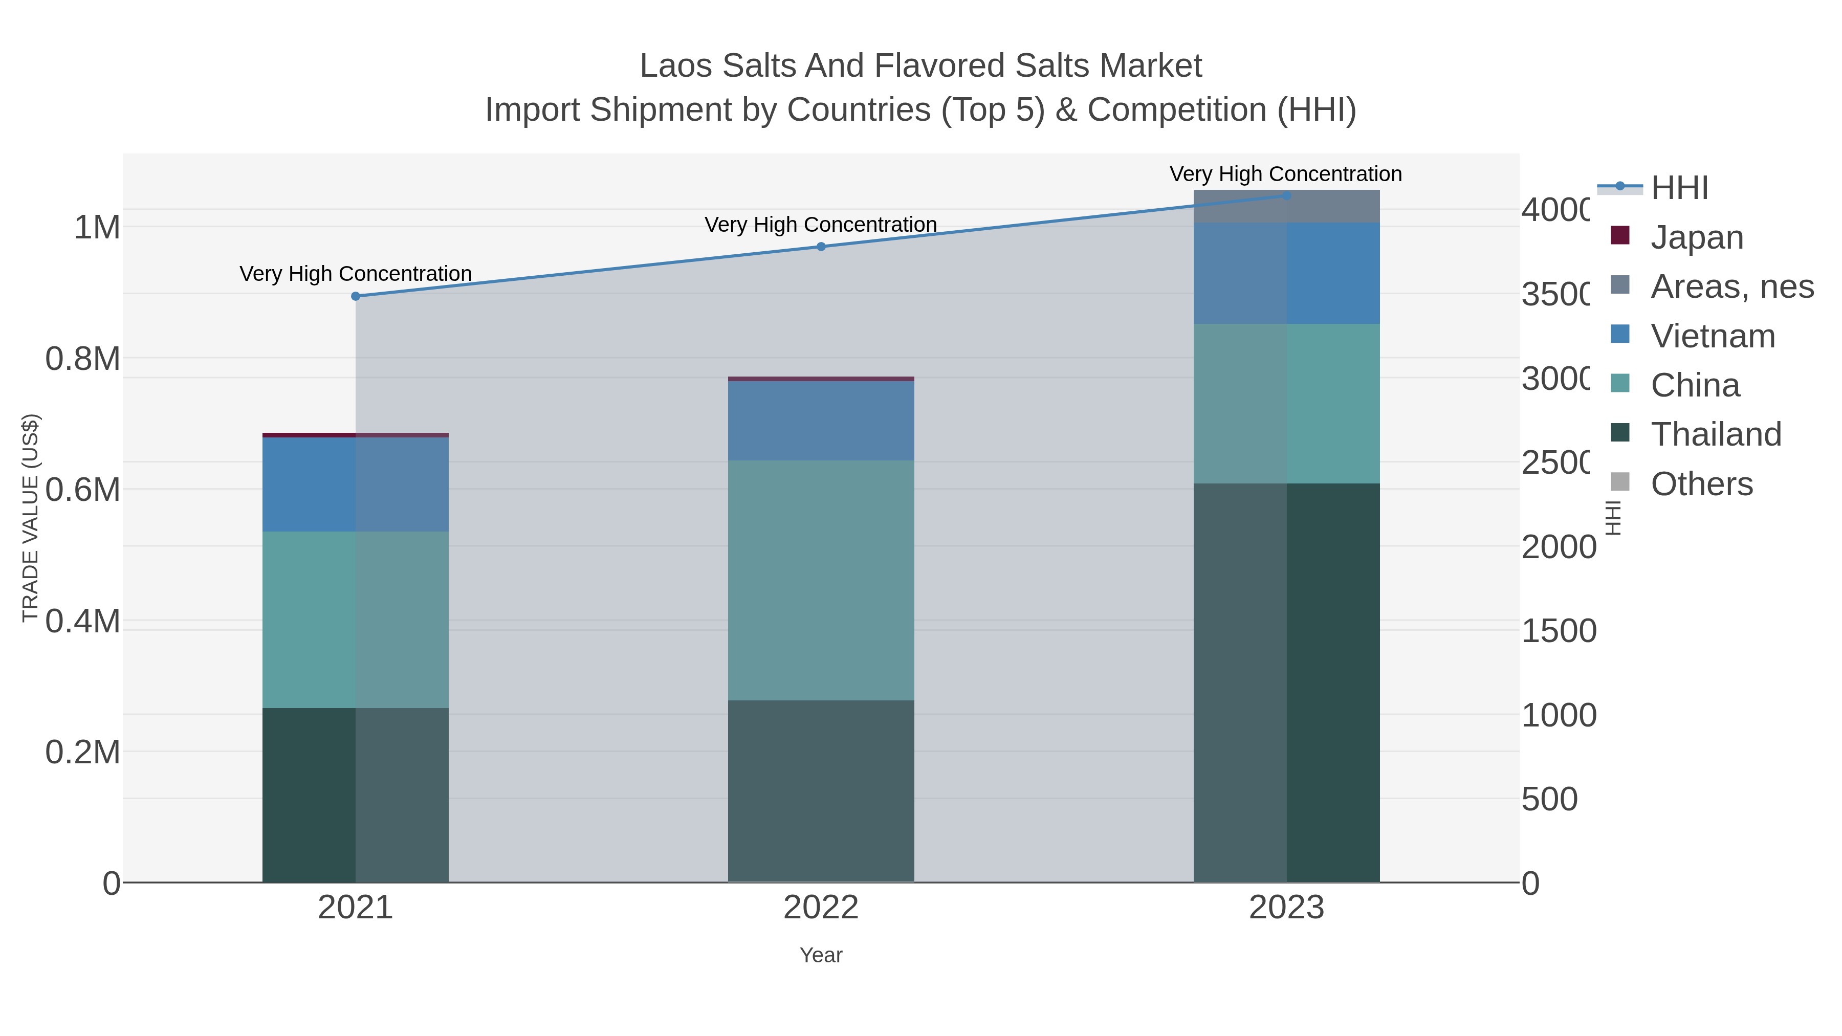Screen dimensions: 1842x1036
Task: Click the HHI line marker for 2021
Action: click(x=356, y=296)
